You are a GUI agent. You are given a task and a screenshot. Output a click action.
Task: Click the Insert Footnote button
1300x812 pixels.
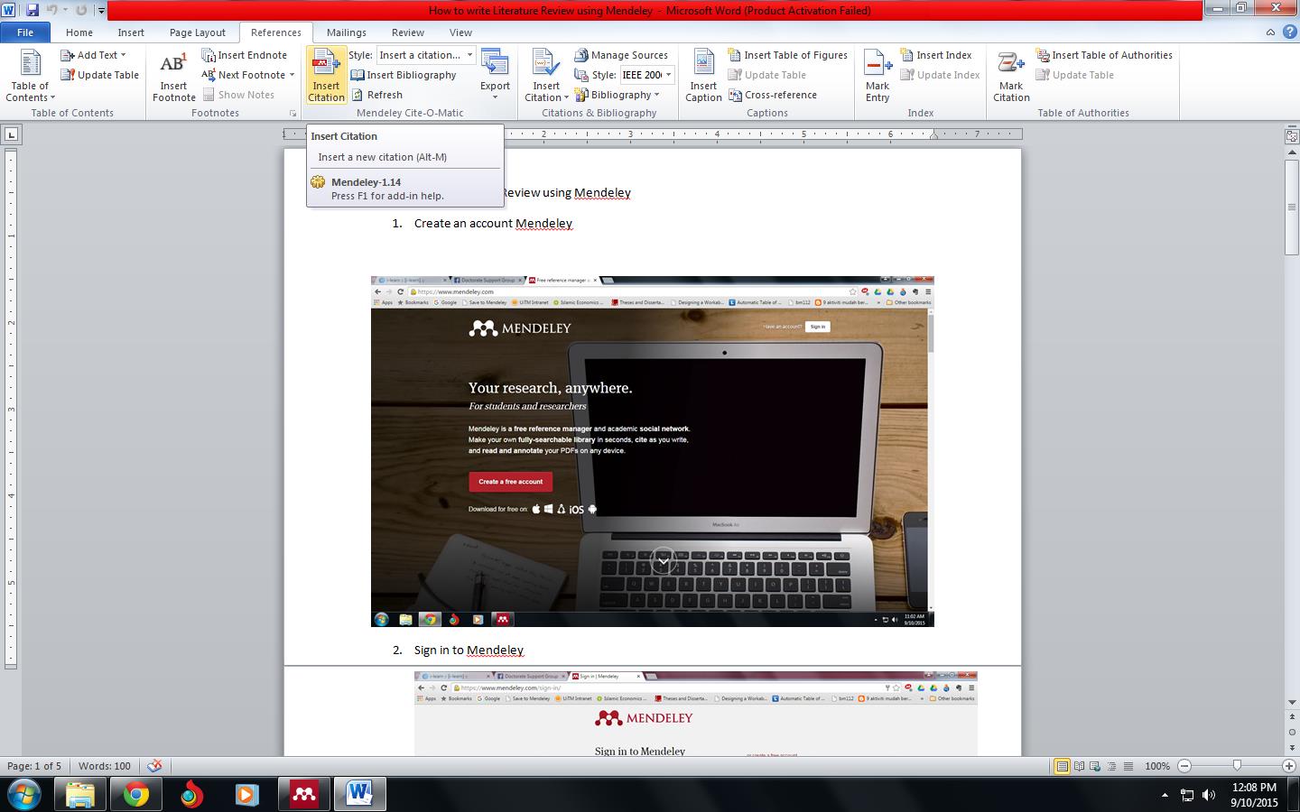[x=173, y=75]
